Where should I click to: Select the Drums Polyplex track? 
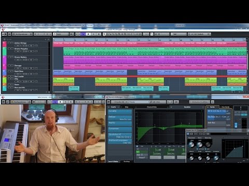coord(21,49)
